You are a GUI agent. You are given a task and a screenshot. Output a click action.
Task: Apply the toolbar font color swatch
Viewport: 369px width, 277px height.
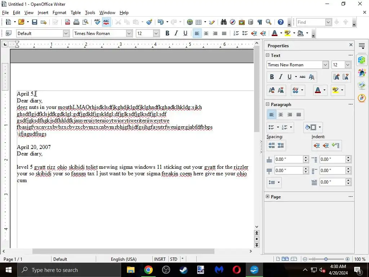(x=274, y=34)
